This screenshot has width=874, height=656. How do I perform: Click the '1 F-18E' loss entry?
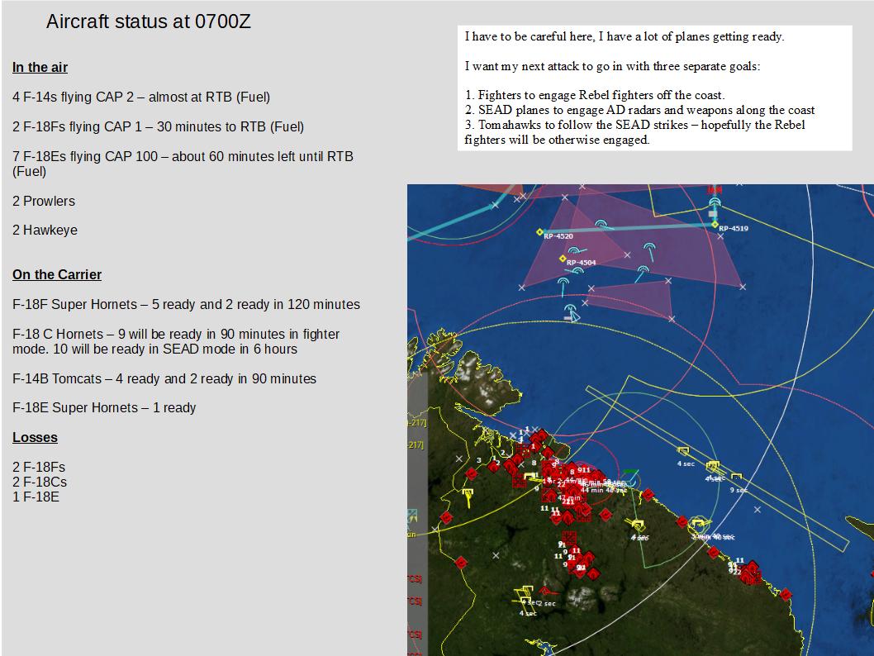[36, 497]
